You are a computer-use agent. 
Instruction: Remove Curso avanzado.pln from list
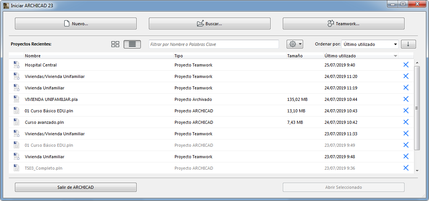point(406,122)
